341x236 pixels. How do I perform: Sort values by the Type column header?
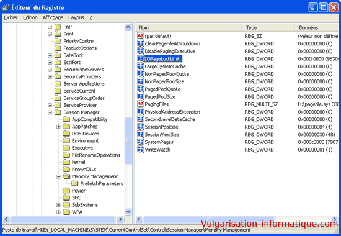point(268,28)
